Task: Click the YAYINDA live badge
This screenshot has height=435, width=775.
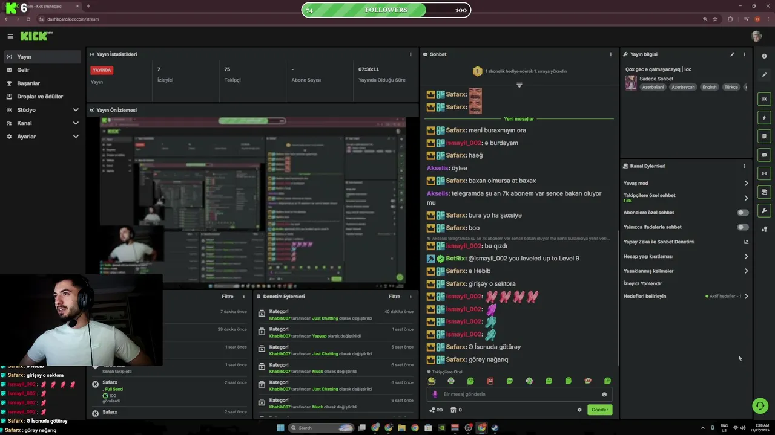Action: pos(102,70)
